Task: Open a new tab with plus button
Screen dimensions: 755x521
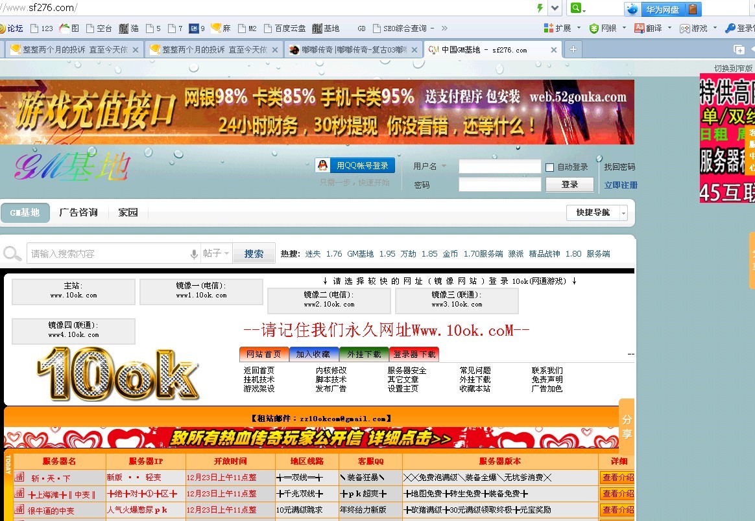Action: 573,49
